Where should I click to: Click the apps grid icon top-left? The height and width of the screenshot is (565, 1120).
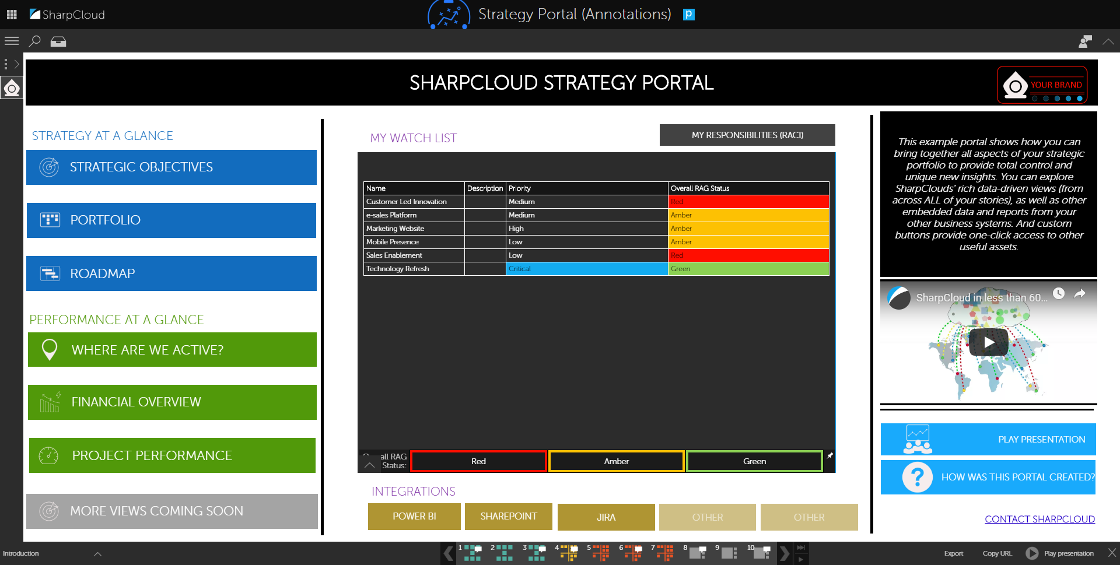click(11, 14)
